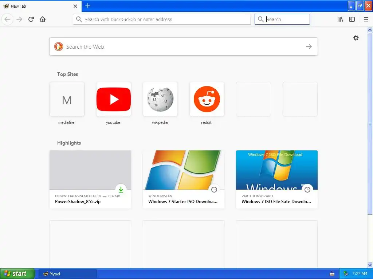Focus the toolbar Search field

tap(282, 19)
